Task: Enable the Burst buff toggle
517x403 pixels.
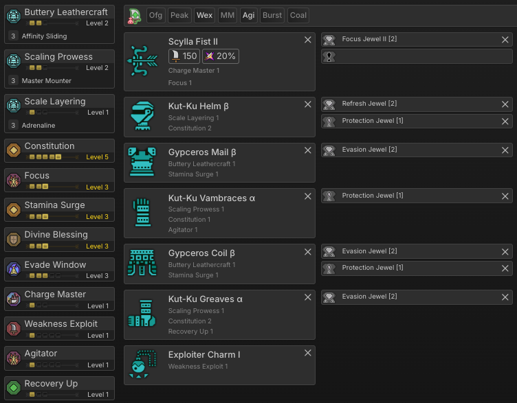Action: coord(272,15)
